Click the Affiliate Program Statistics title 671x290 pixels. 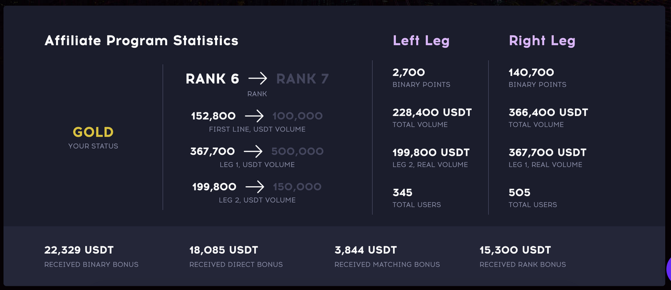(142, 41)
